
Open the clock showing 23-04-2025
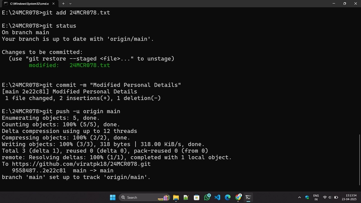pos(349,198)
